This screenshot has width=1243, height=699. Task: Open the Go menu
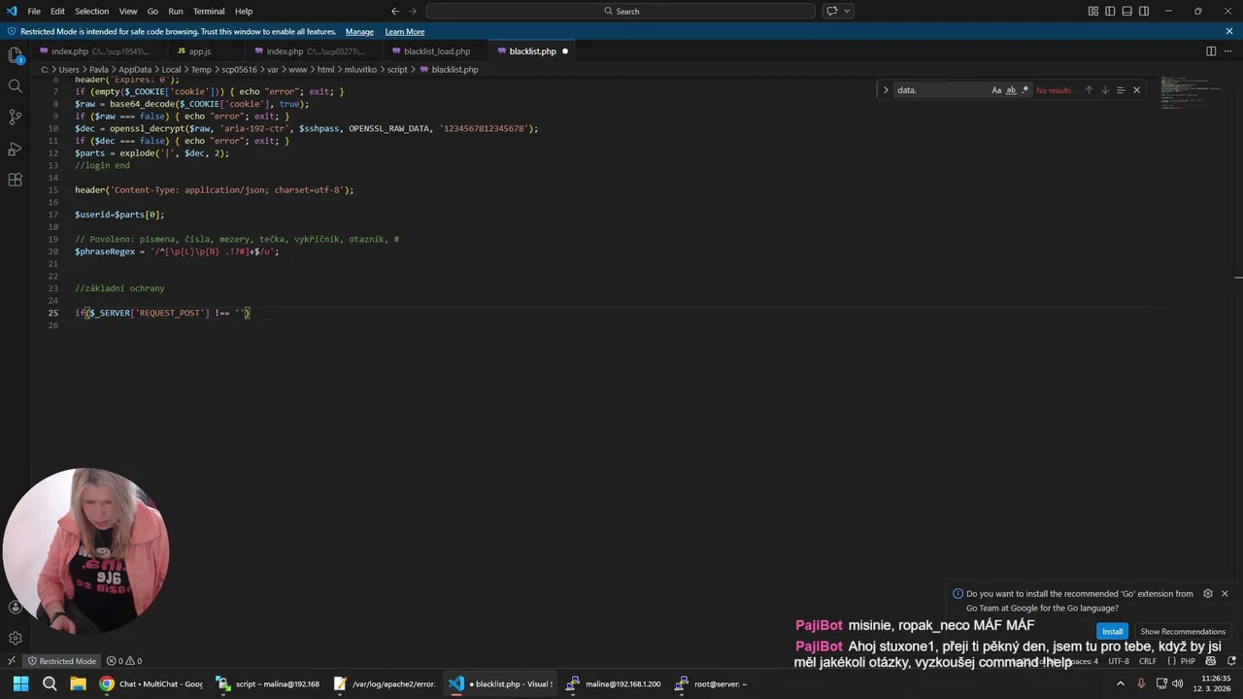[152, 11]
